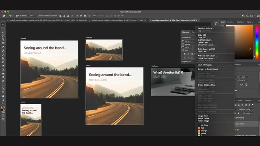Go to Photoshop Home screen
Screen dimensions: 260x146
point(4,16)
